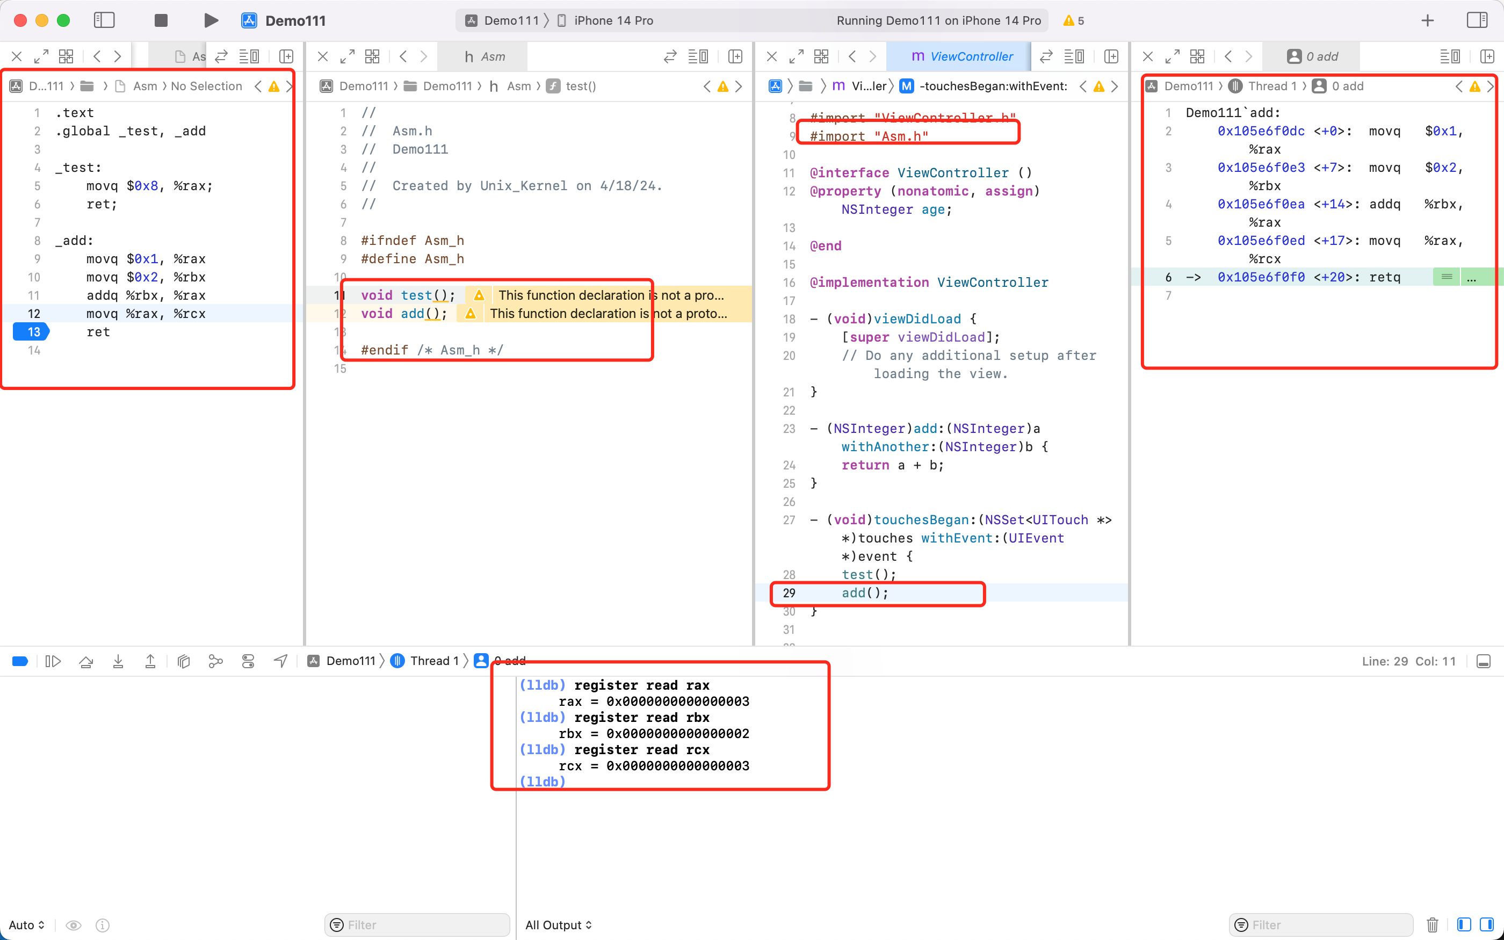Viewport: 1504px width, 940px height.
Task: Toggle the inspector panel at top right
Action: (x=1477, y=20)
